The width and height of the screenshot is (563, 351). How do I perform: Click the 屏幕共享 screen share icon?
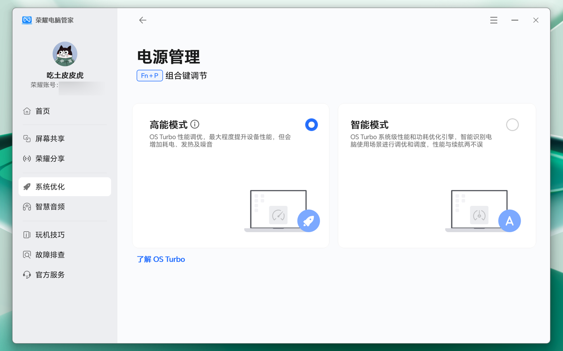27,138
